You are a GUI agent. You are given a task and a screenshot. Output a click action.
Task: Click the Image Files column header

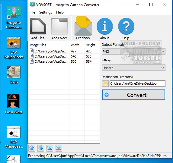click(x=48, y=45)
